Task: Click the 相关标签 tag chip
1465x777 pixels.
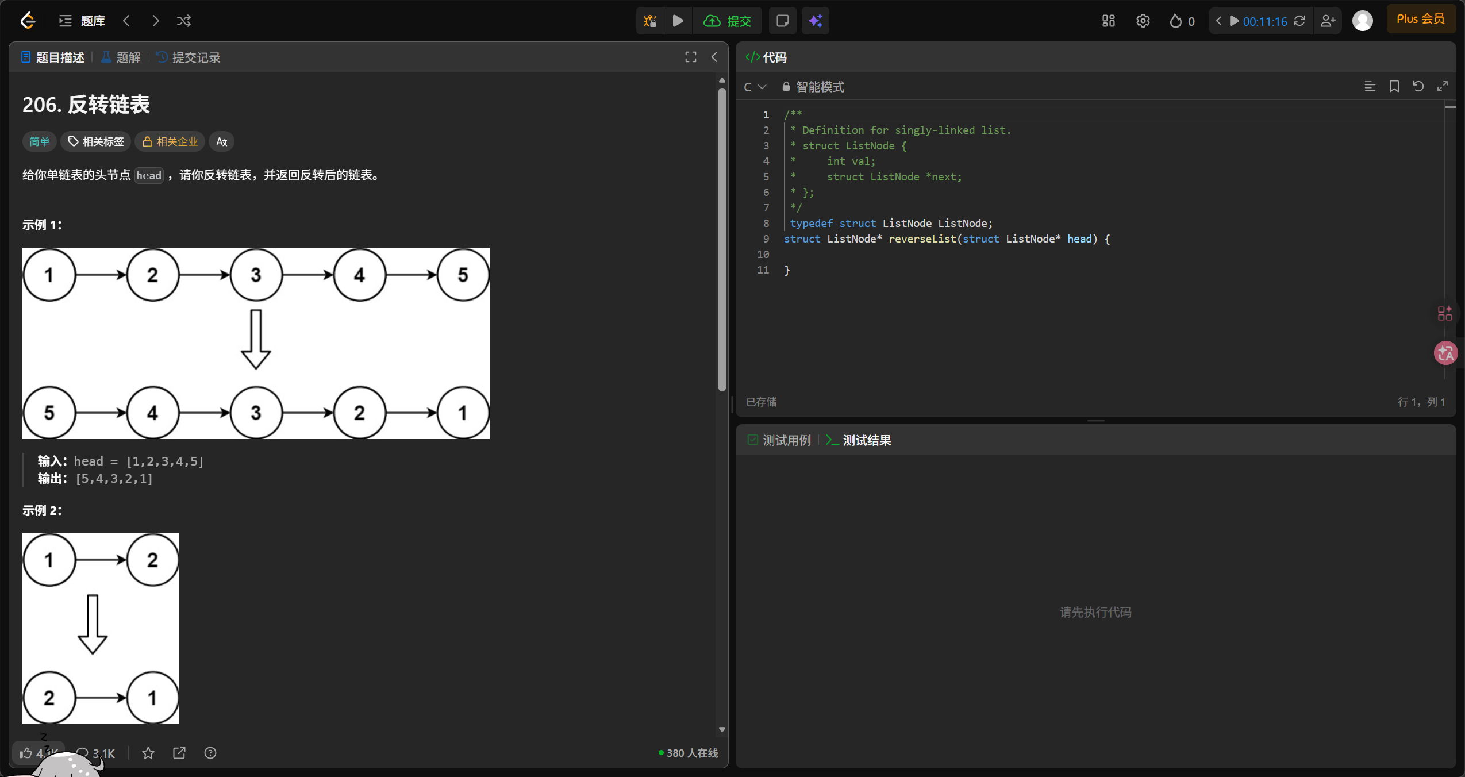Action: click(96, 141)
